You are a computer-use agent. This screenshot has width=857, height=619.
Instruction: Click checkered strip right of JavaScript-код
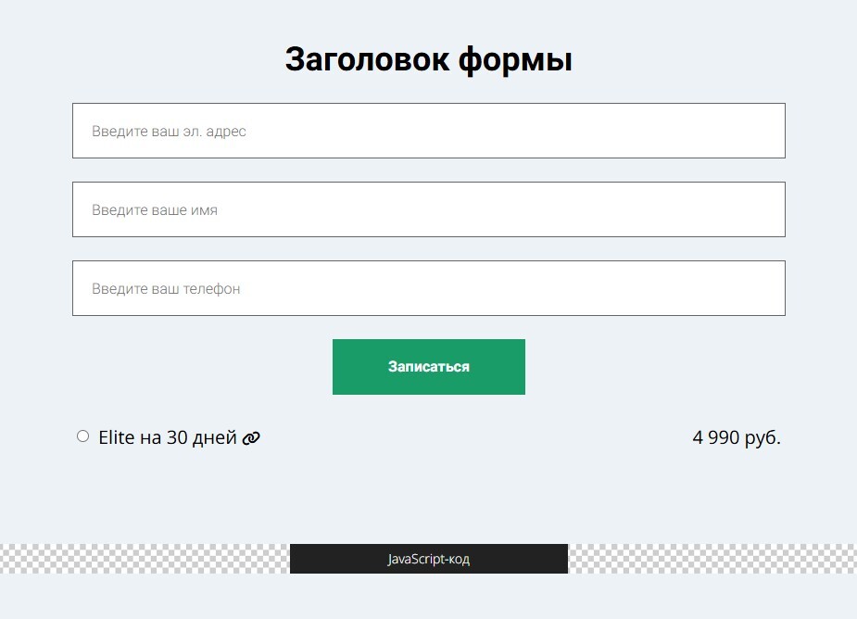pyautogui.click(x=712, y=559)
